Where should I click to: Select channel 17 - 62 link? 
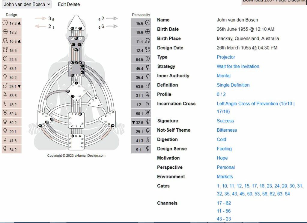224,203
